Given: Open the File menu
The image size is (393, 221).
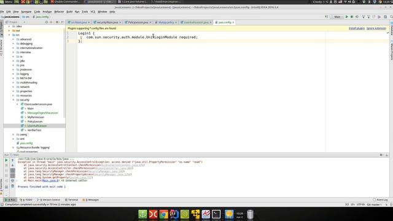Looking at the screenshot, I should coord(2,12).
